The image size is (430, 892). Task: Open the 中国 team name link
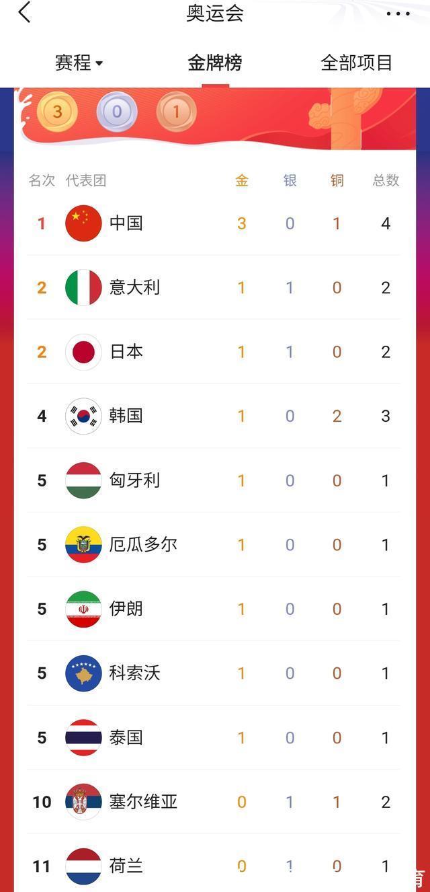click(x=126, y=223)
